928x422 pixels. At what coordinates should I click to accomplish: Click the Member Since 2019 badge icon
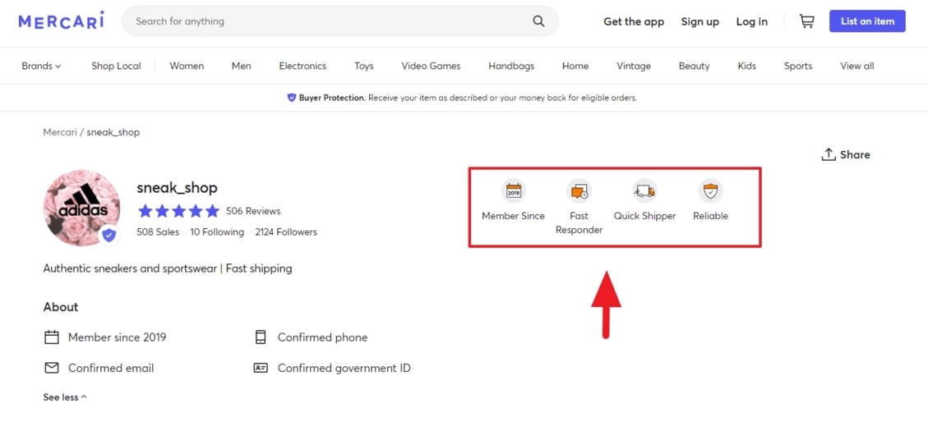click(513, 190)
